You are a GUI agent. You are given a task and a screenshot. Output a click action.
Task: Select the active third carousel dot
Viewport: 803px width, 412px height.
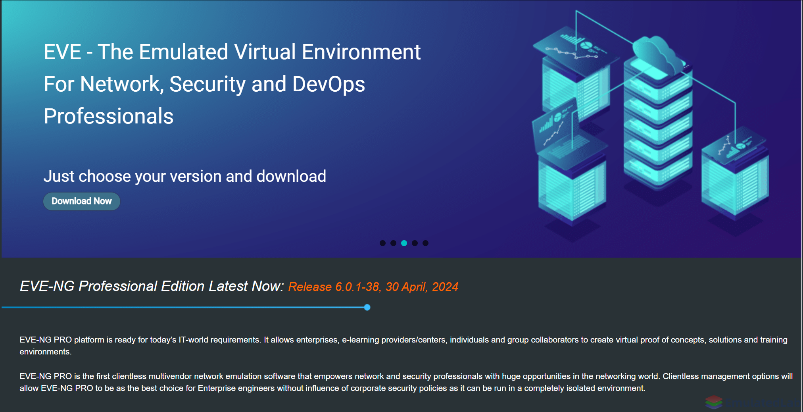coord(404,243)
